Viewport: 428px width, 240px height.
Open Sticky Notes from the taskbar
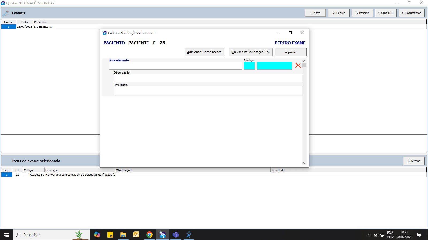(x=110, y=235)
